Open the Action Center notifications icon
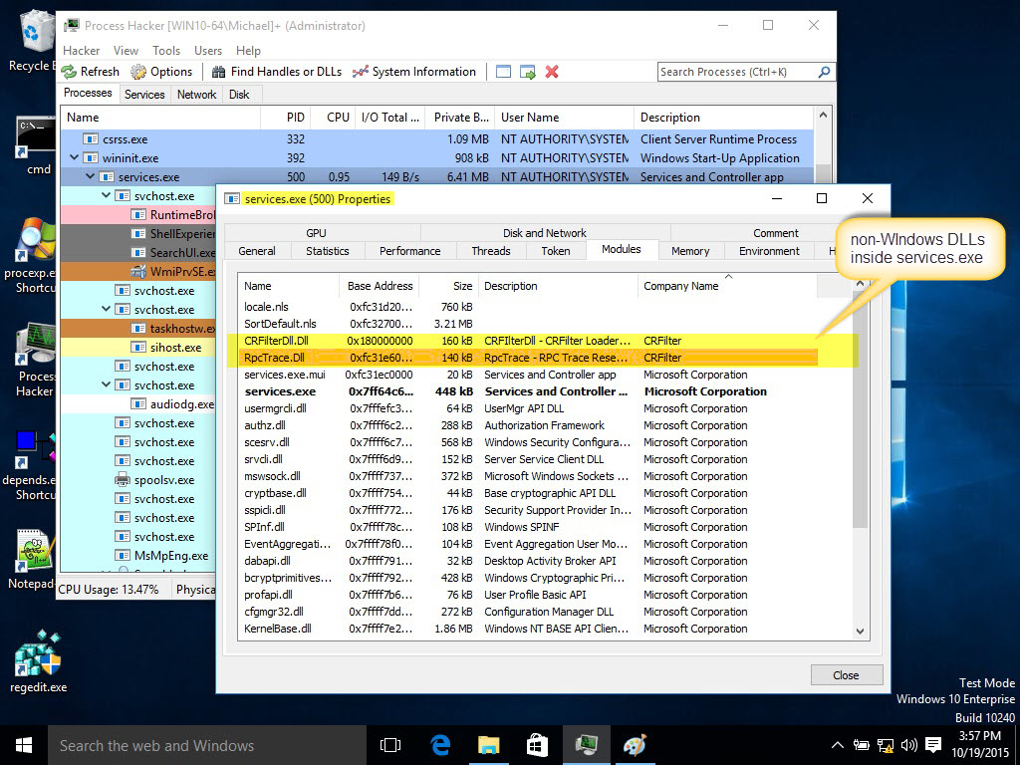 coord(933,745)
